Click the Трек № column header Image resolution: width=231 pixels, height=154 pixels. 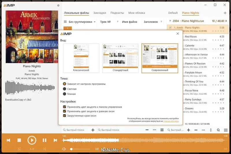(x=105, y=22)
